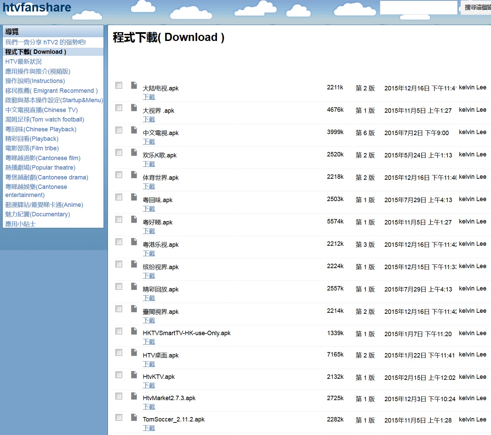Click 下載 link under HKTVSmartTV-HK-use-Only.apk
491x435 pixels.
pos(149,342)
